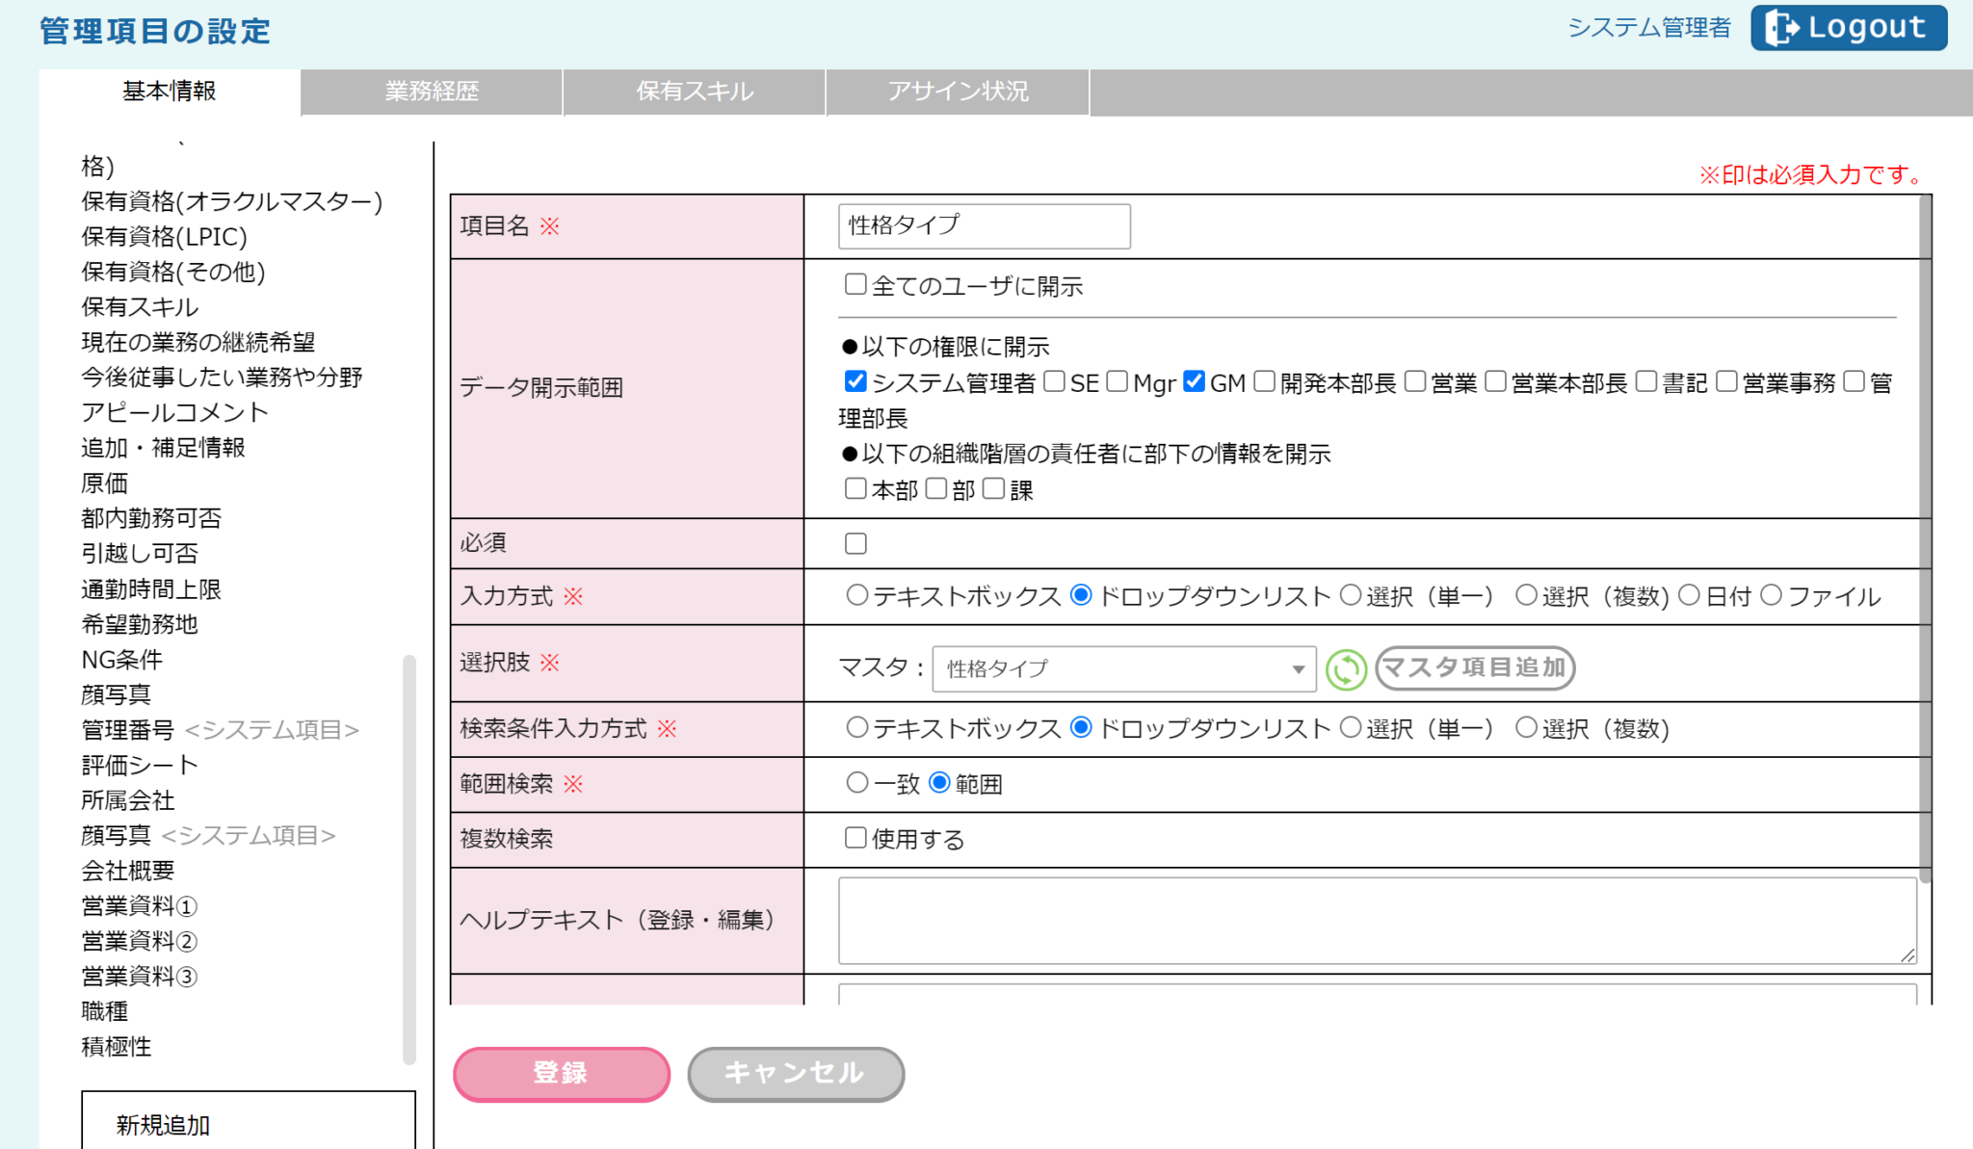Click the キャンセル button
This screenshot has height=1149, width=1973.
tap(796, 1073)
